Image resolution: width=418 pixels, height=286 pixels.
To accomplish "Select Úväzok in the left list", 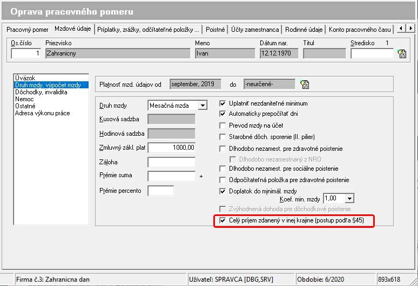I will 25,78.
